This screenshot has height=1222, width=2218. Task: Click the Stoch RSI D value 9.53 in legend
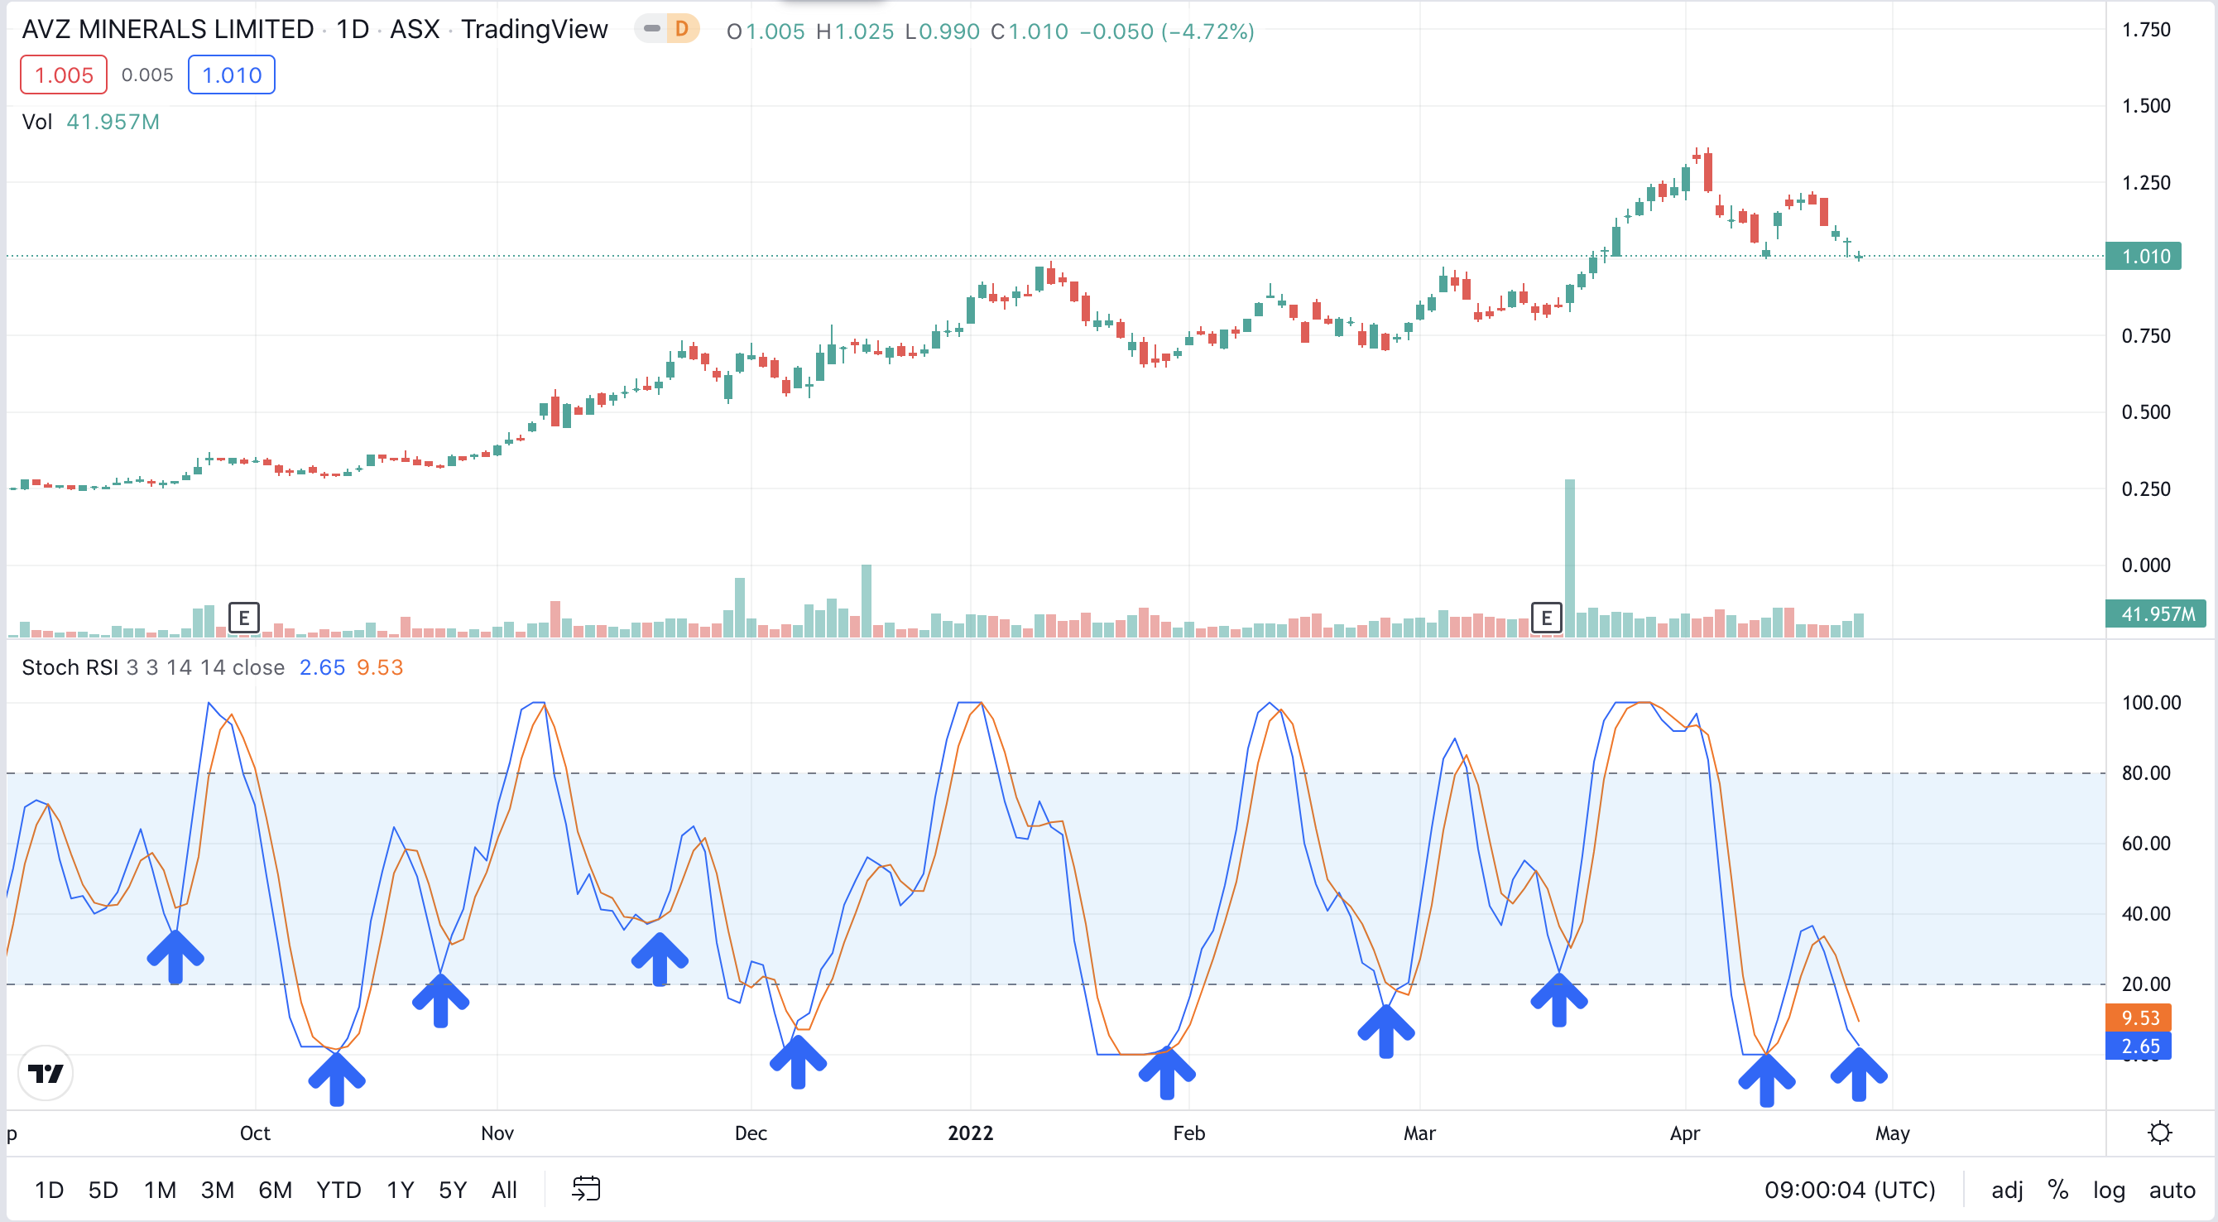pos(380,667)
